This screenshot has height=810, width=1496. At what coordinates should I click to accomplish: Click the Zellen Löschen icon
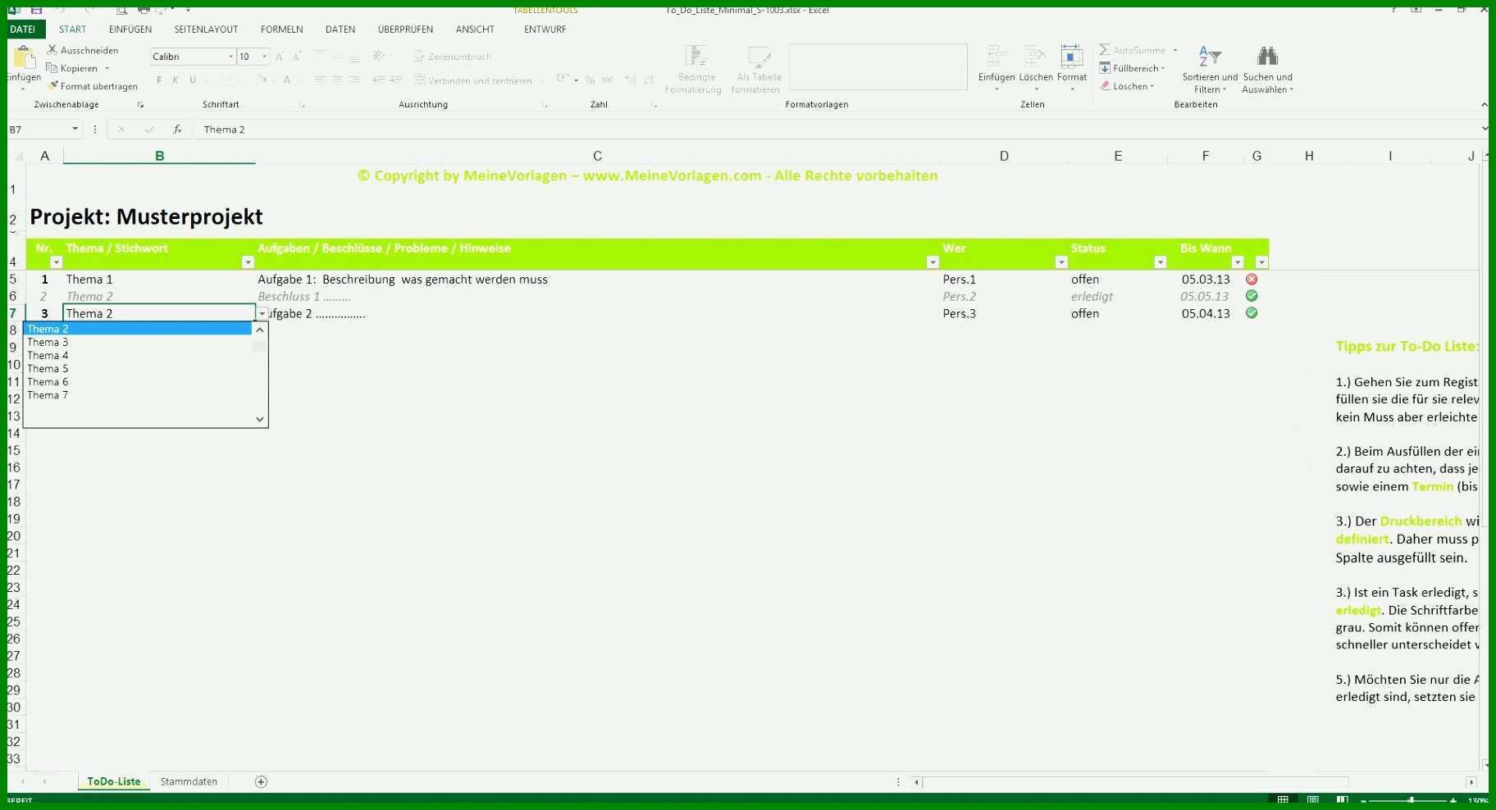tap(1035, 57)
